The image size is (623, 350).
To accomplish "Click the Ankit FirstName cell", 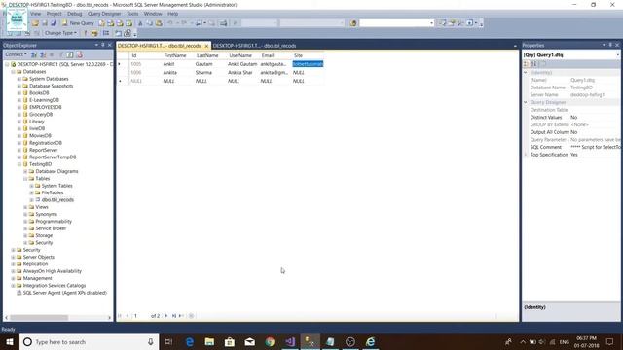I will click(x=177, y=64).
